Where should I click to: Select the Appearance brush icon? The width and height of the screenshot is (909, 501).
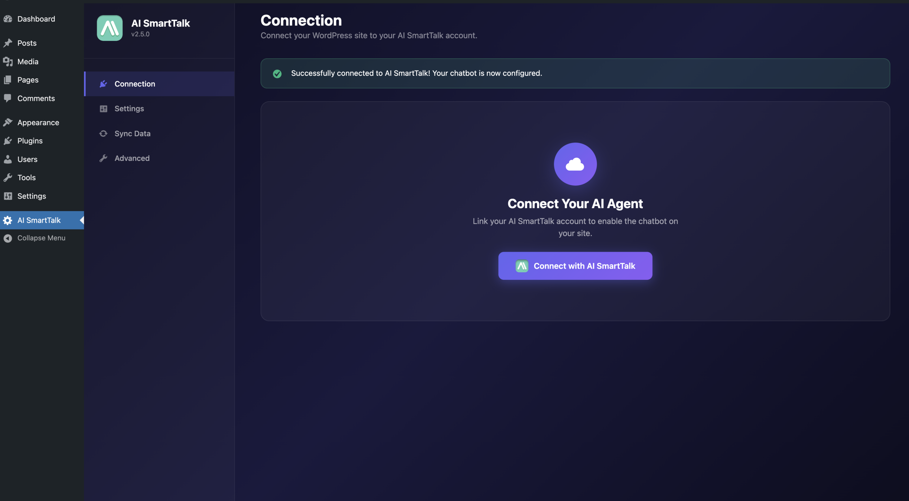8,122
